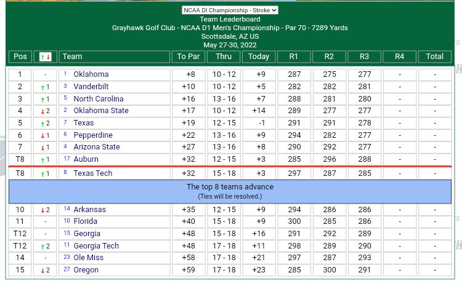Click the green up arrow beside Vanderbilt
Image resolution: width=462 pixels, height=286 pixels.
(42, 87)
